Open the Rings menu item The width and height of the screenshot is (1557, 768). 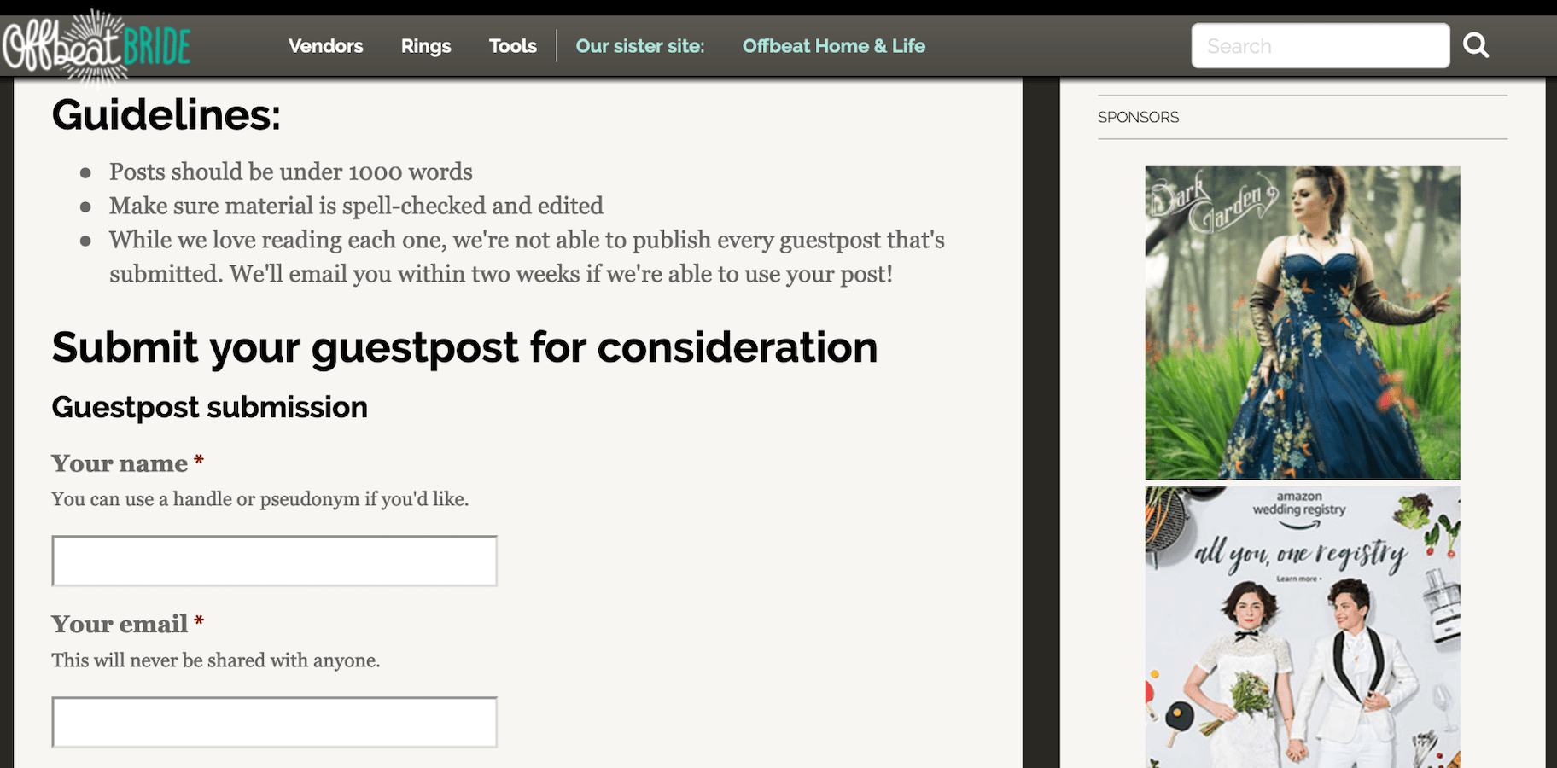pyautogui.click(x=426, y=46)
